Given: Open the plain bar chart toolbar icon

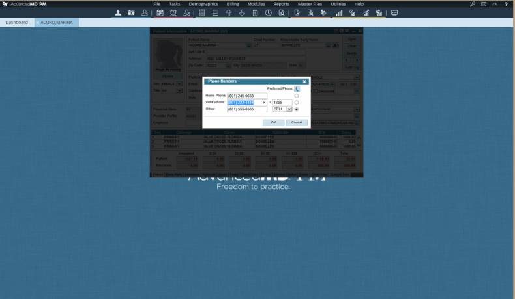Looking at the screenshot, I should (339, 13).
